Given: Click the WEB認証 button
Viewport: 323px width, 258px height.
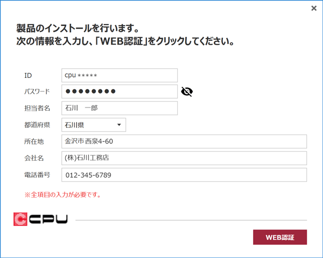Looking at the screenshot, I should [280, 237].
